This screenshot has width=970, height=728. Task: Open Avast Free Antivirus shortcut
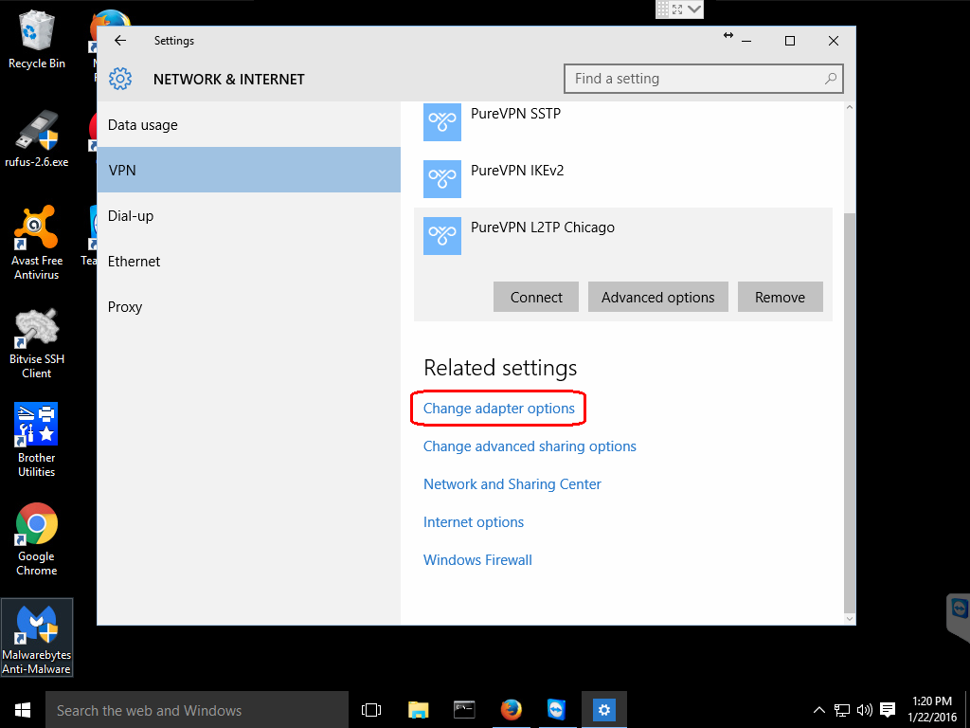(x=37, y=243)
